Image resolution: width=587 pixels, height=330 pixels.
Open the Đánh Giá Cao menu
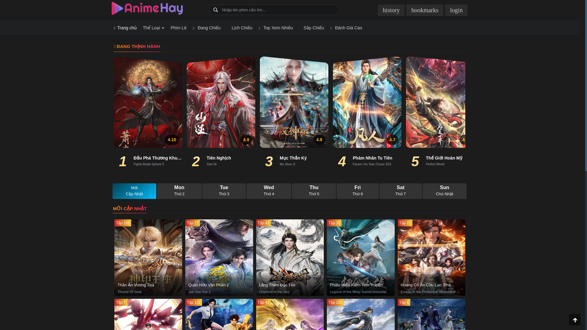[346, 28]
